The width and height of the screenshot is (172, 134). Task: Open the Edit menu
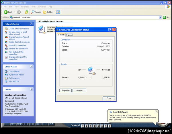click(x=11, y=7)
